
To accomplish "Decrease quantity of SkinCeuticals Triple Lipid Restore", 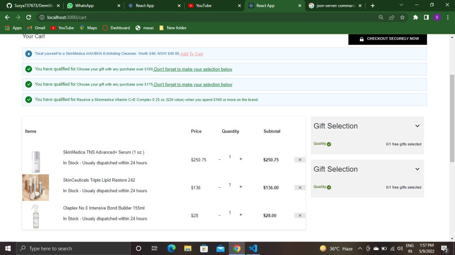I will click(x=219, y=187).
